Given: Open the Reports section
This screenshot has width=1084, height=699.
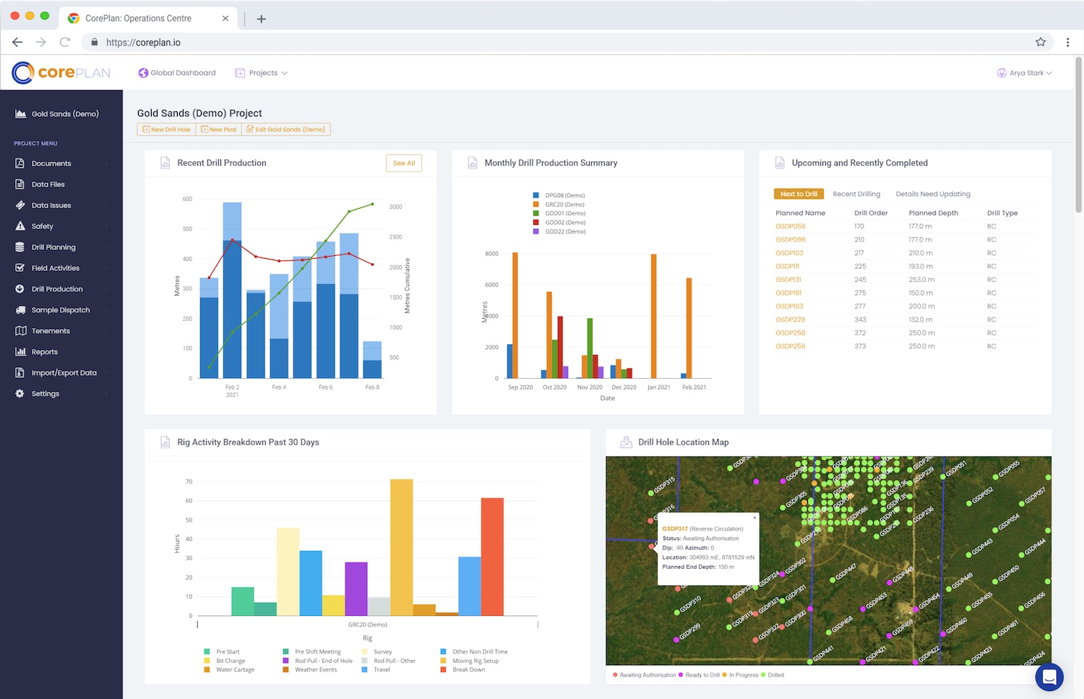Looking at the screenshot, I should (44, 351).
